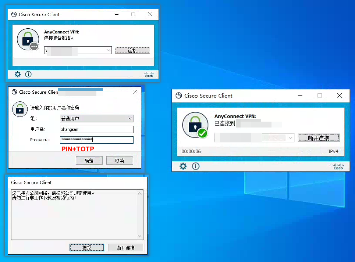Click 断开连接 in the connected VPN window
This screenshot has width=355, height=262.
pos(319,138)
